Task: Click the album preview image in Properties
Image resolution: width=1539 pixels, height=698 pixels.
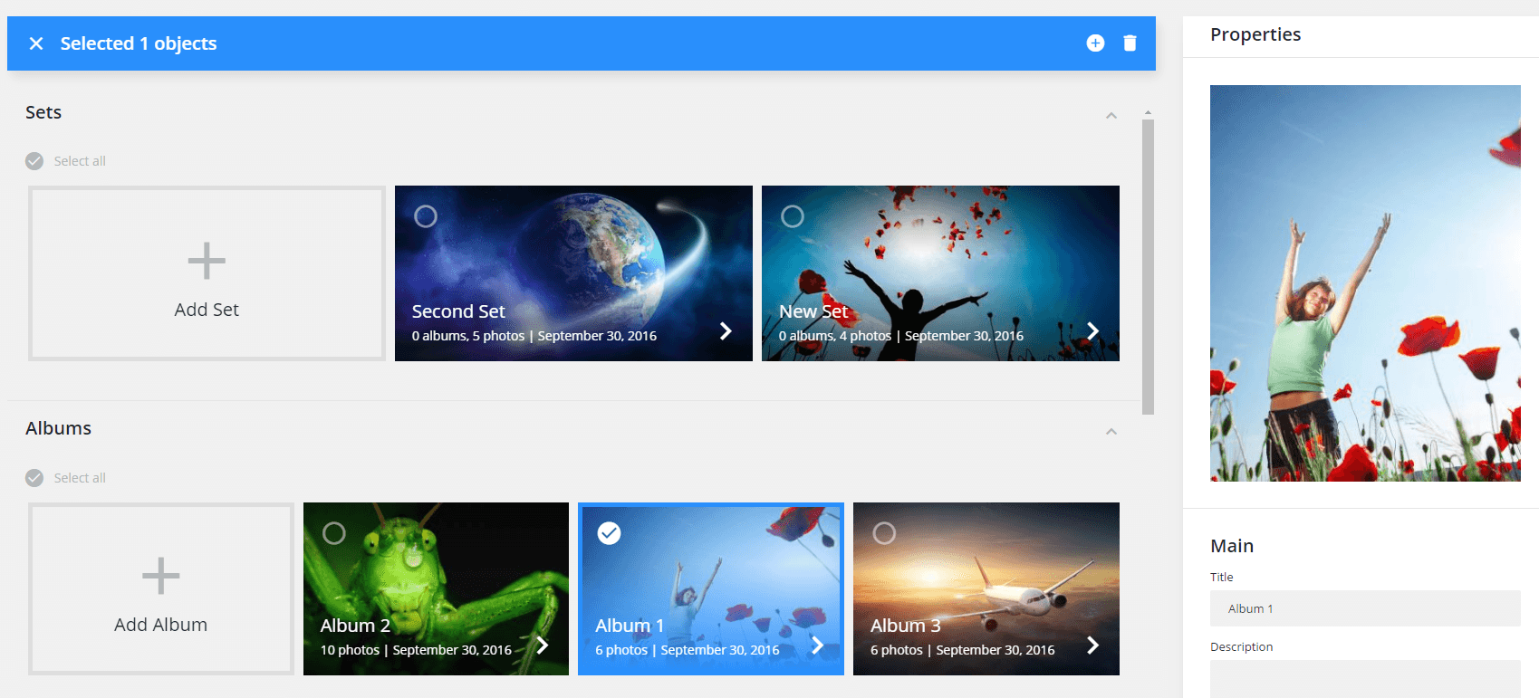Action: click(1364, 283)
